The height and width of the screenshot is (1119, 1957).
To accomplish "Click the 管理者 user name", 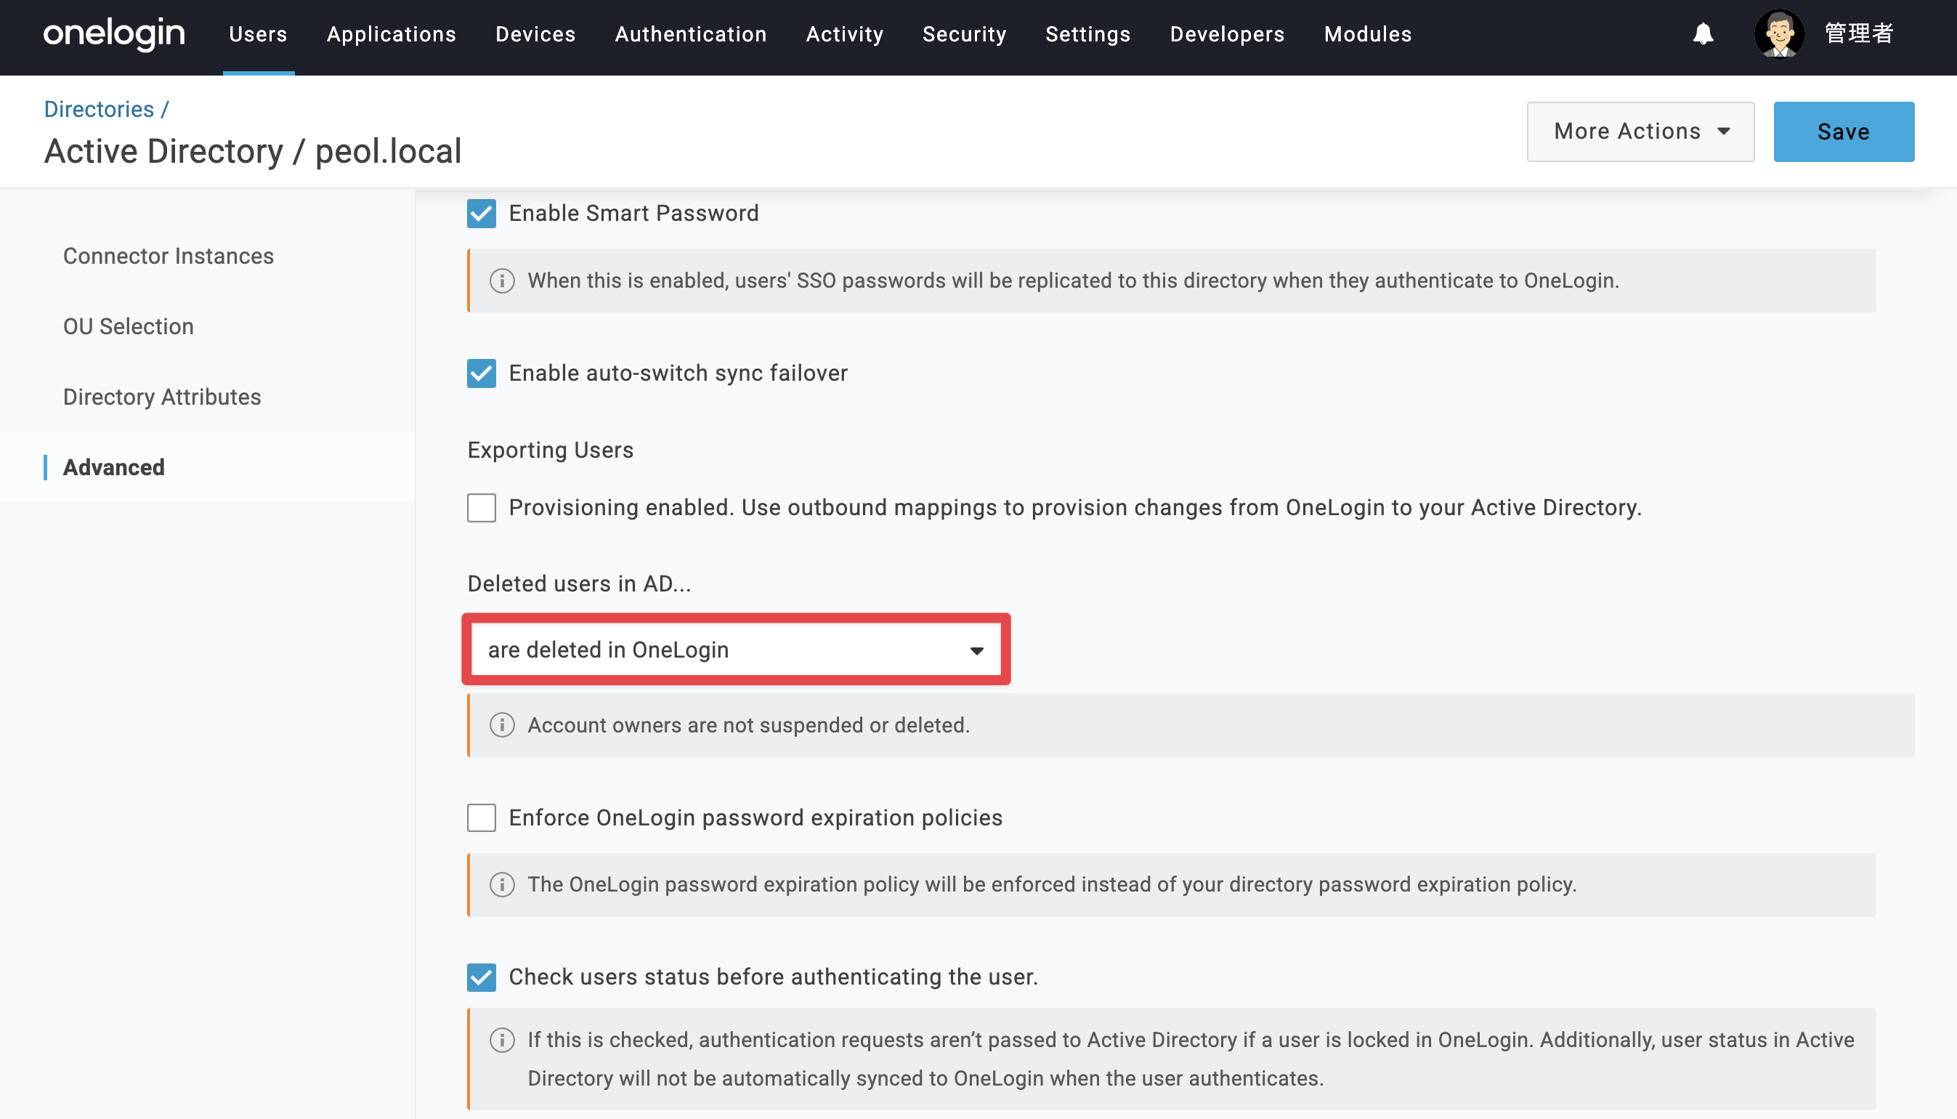I will pos(1859,34).
